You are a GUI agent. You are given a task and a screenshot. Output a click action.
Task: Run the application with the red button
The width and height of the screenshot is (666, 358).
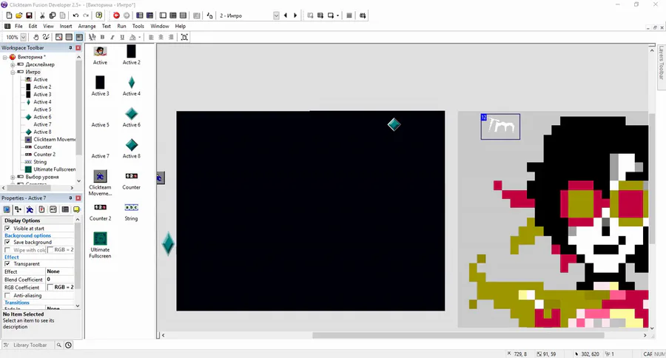(116, 16)
